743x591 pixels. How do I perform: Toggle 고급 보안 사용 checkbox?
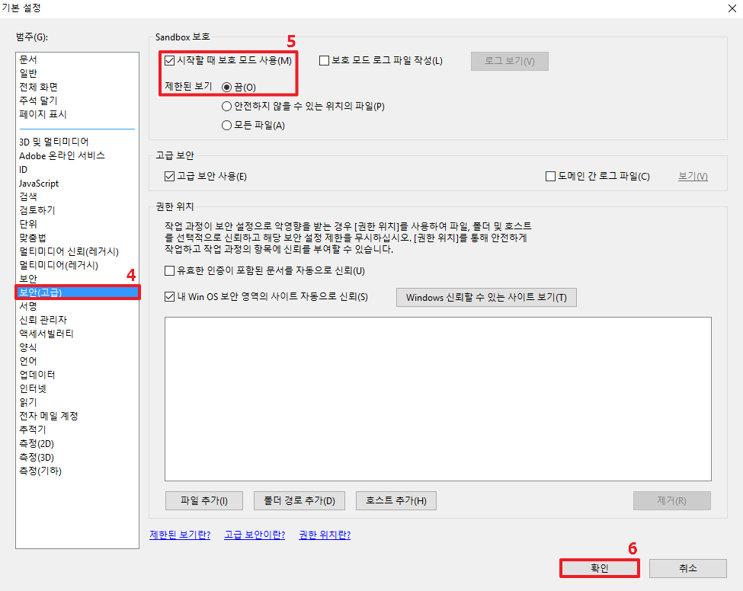170,177
